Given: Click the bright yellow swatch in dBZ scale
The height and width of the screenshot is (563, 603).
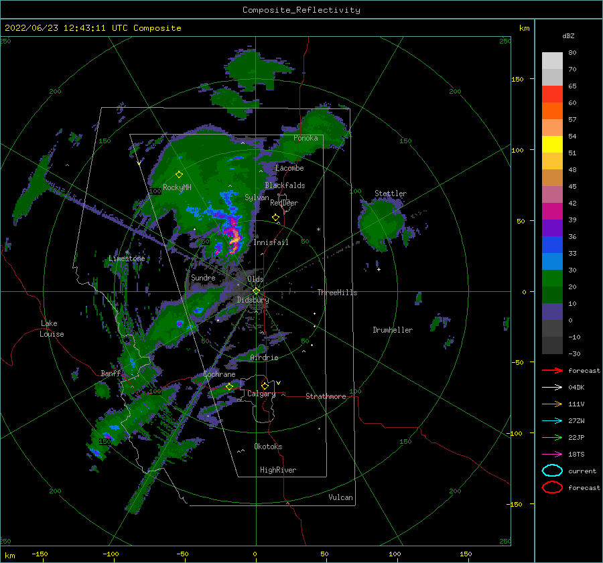Looking at the screenshot, I should [x=552, y=144].
